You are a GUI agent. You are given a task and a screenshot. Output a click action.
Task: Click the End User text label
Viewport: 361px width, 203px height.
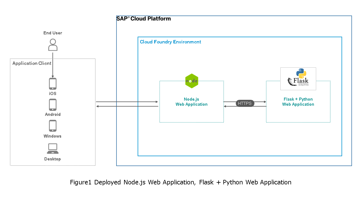pos(53,33)
